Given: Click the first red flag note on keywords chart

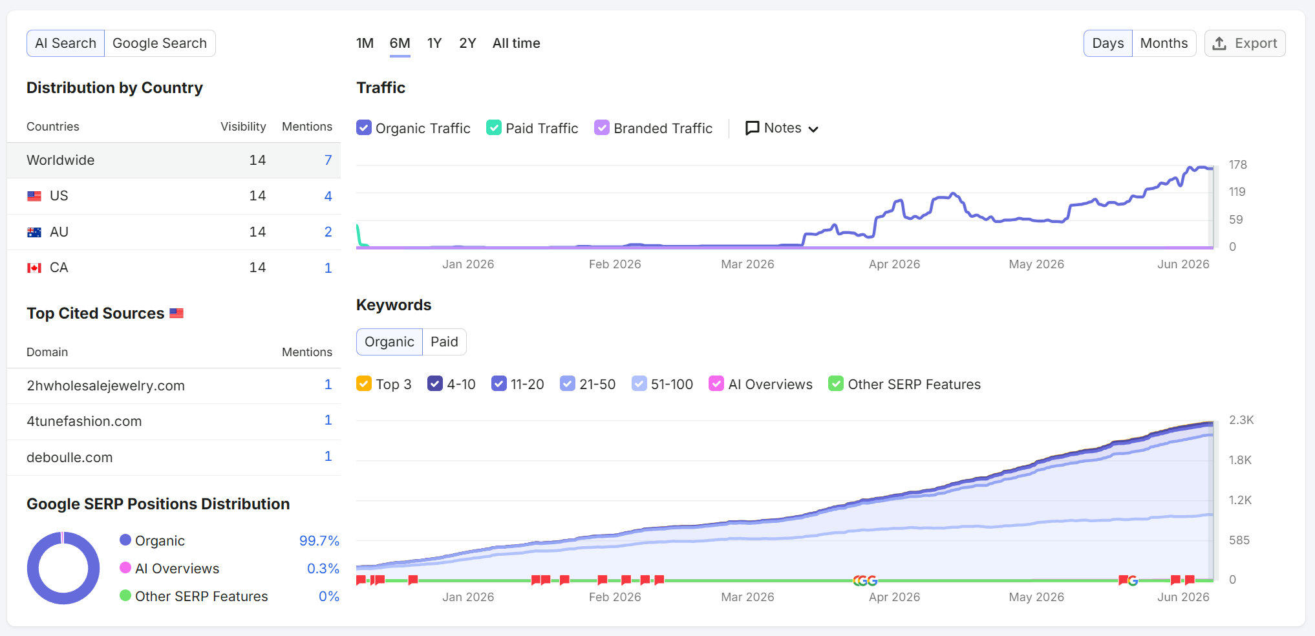Looking at the screenshot, I should (361, 580).
